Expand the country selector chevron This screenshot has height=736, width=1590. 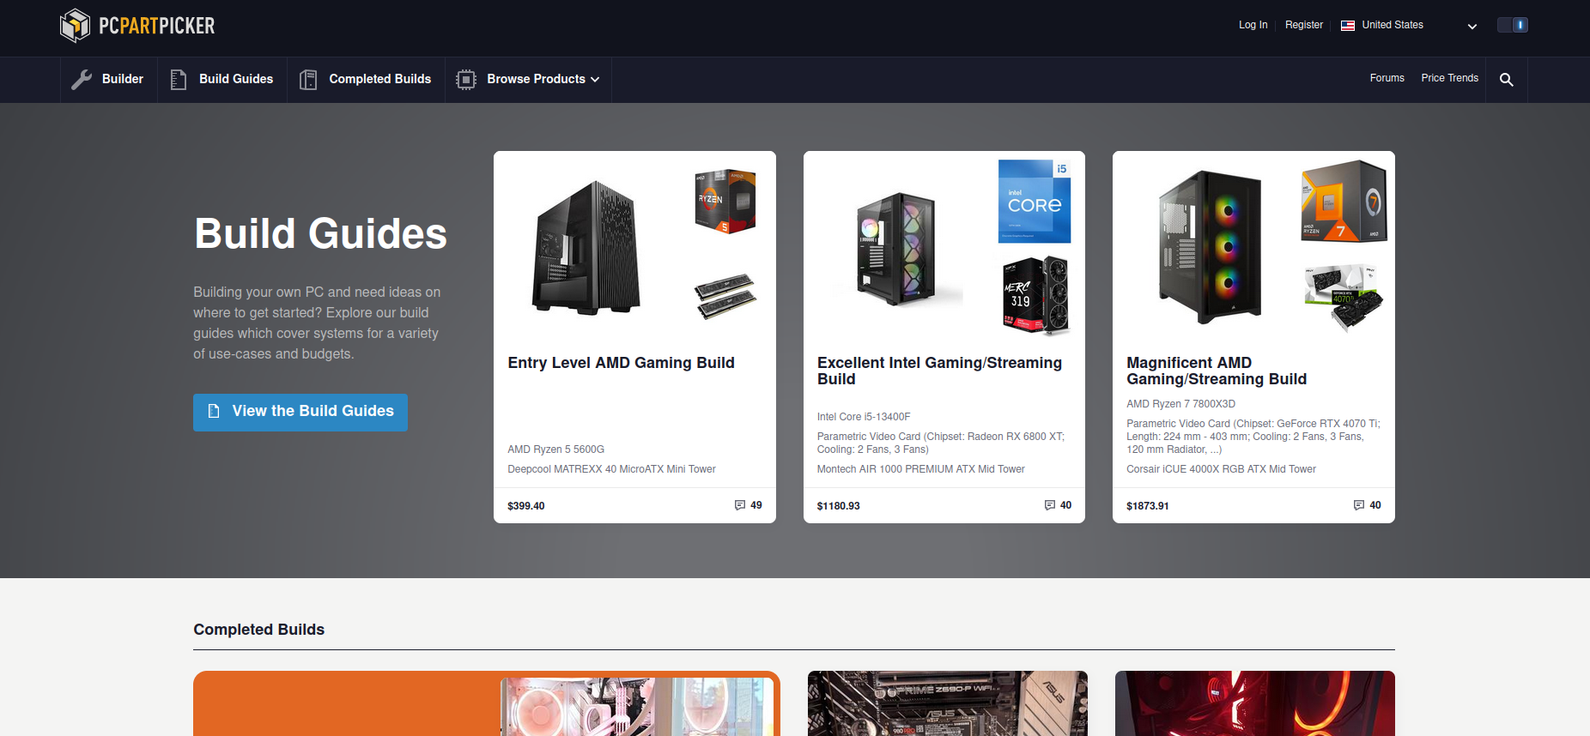point(1472,27)
